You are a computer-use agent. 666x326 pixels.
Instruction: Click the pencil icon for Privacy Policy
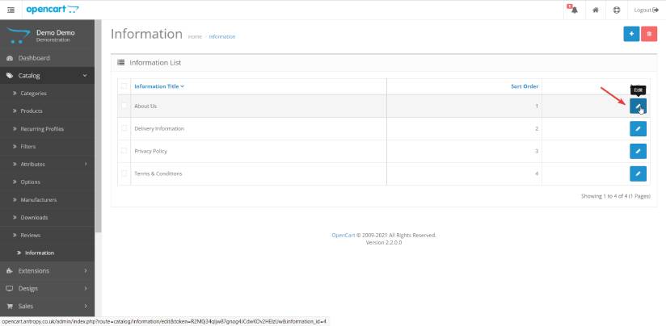click(x=638, y=151)
